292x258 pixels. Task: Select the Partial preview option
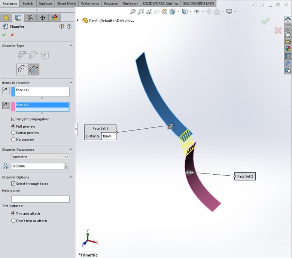pyautogui.click(x=13, y=133)
